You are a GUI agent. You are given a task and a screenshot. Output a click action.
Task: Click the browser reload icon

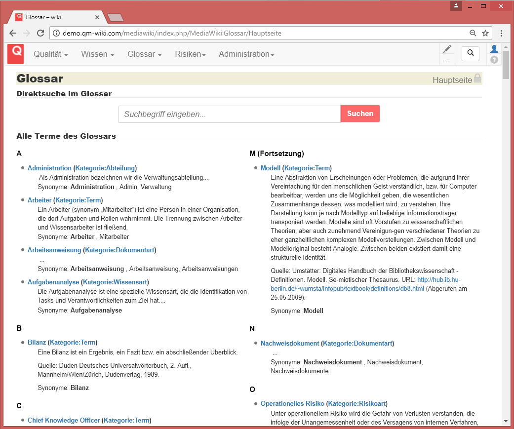tap(40, 33)
